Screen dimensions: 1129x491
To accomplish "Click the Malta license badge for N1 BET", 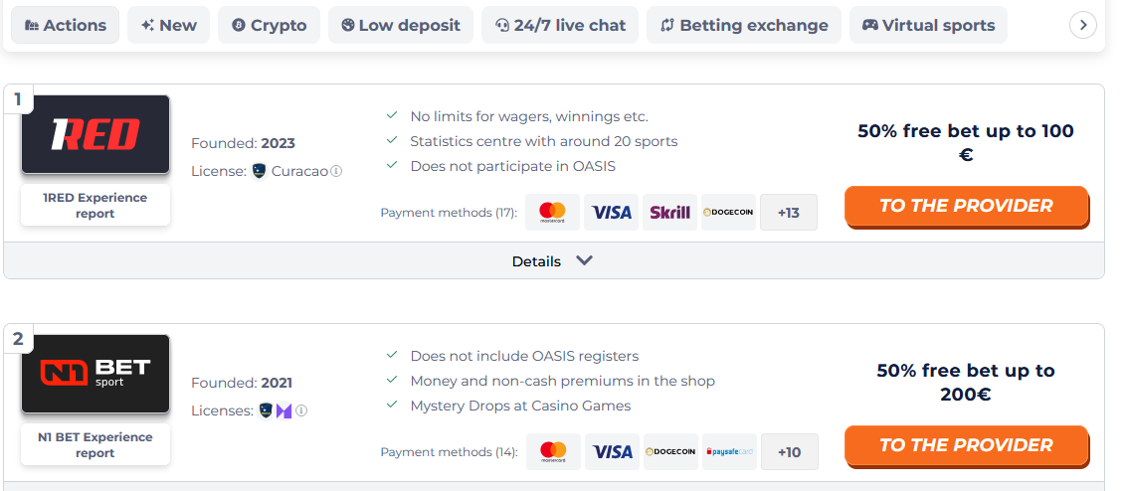I will click(283, 411).
